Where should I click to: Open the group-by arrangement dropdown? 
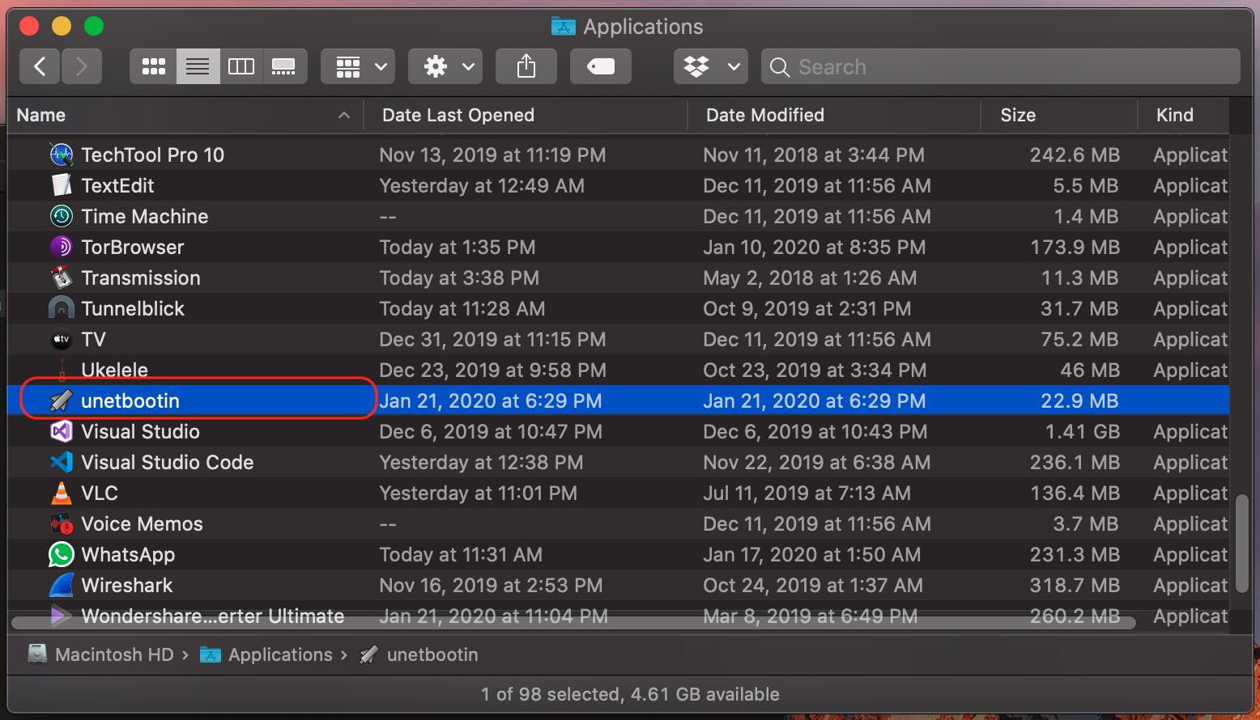pyautogui.click(x=358, y=66)
